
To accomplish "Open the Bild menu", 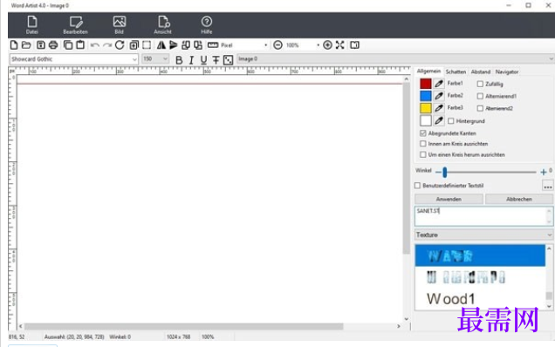I will [x=120, y=24].
